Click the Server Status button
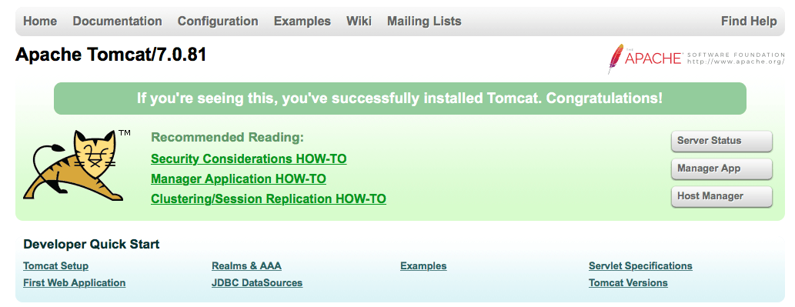The height and width of the screenshot is (307, 795). (721, 141)
